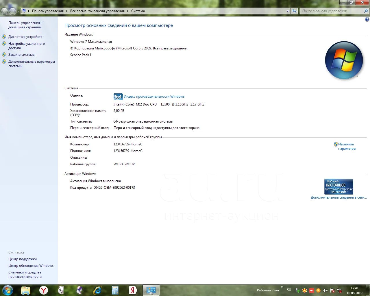370x296 pixels.
Task: Click the Forward navigation arrow
Action: (12, 11)
